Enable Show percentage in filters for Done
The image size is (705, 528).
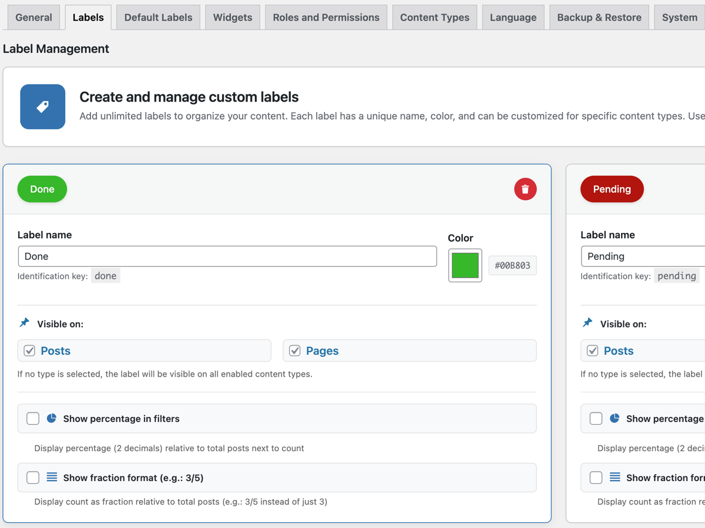[33, 418]
